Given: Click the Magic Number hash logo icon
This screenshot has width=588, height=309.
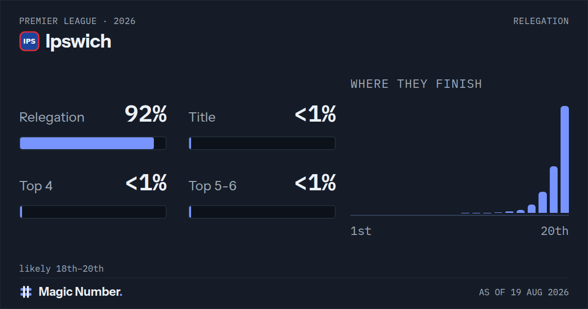Looking at the screenshot, I should [x=26, y=292].
